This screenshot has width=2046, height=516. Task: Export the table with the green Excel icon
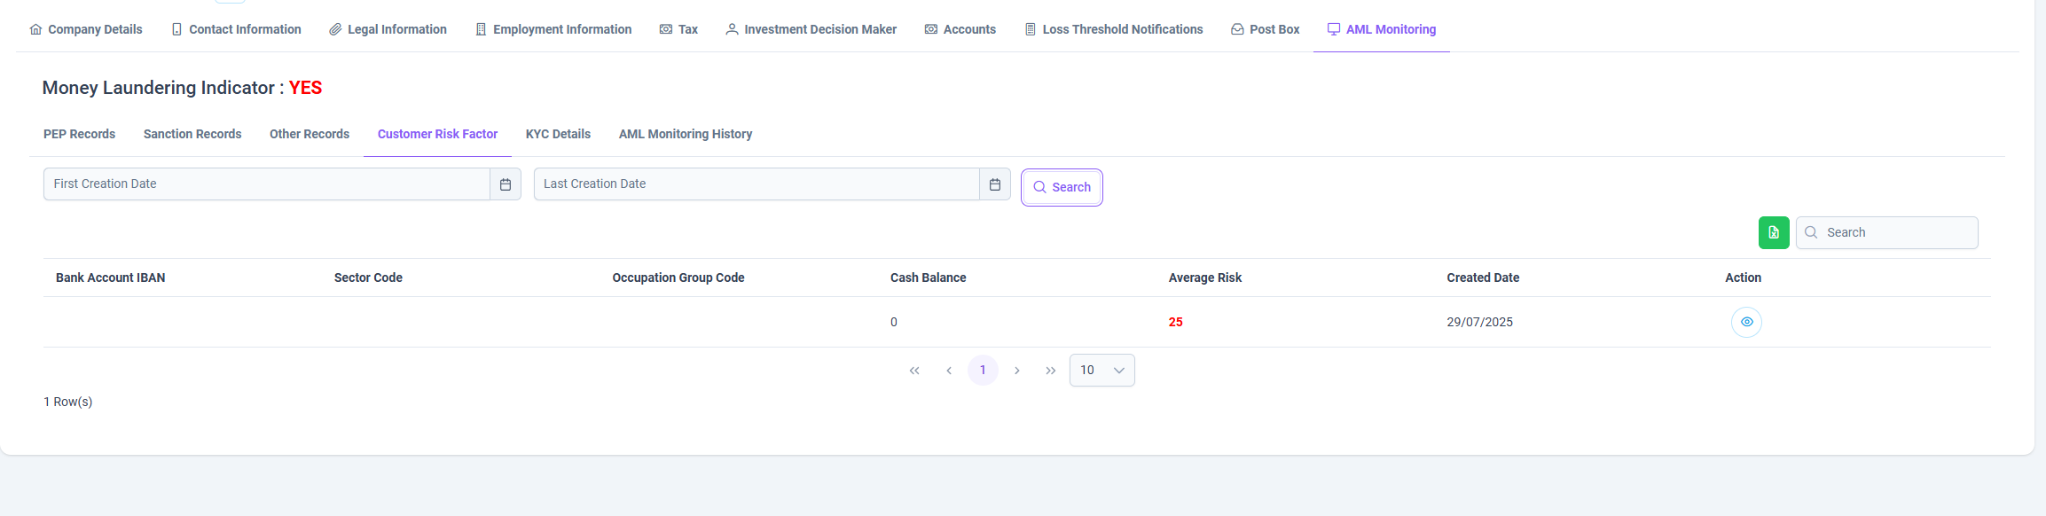(x=1774, y=232)
